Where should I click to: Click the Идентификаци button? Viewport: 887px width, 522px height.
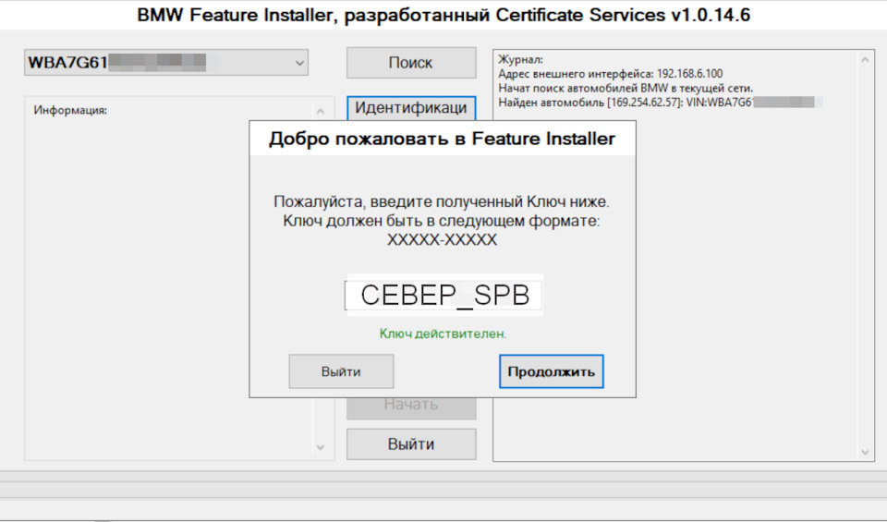(411, 108)
